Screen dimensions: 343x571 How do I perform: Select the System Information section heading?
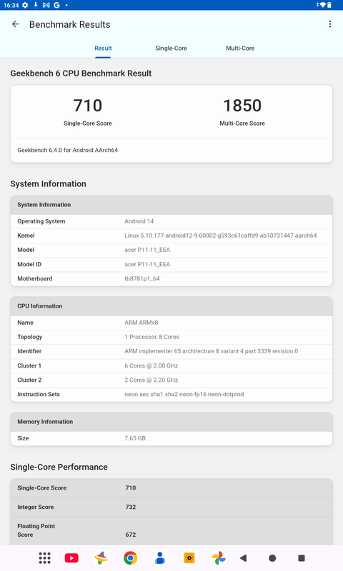(x=48, y=183)
